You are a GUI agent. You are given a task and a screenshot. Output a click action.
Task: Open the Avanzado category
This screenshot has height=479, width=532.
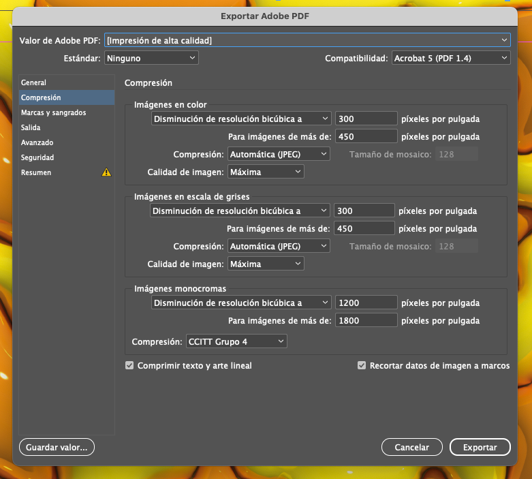[x=67, y=142]
